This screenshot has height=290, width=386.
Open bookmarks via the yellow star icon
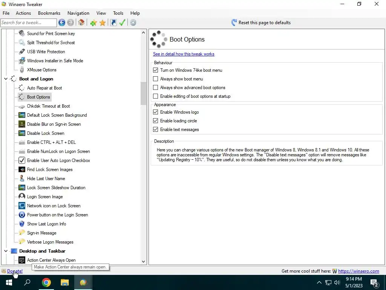point(103,23)
